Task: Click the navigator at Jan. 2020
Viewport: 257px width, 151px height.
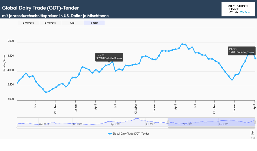Action: coord(77,124)
